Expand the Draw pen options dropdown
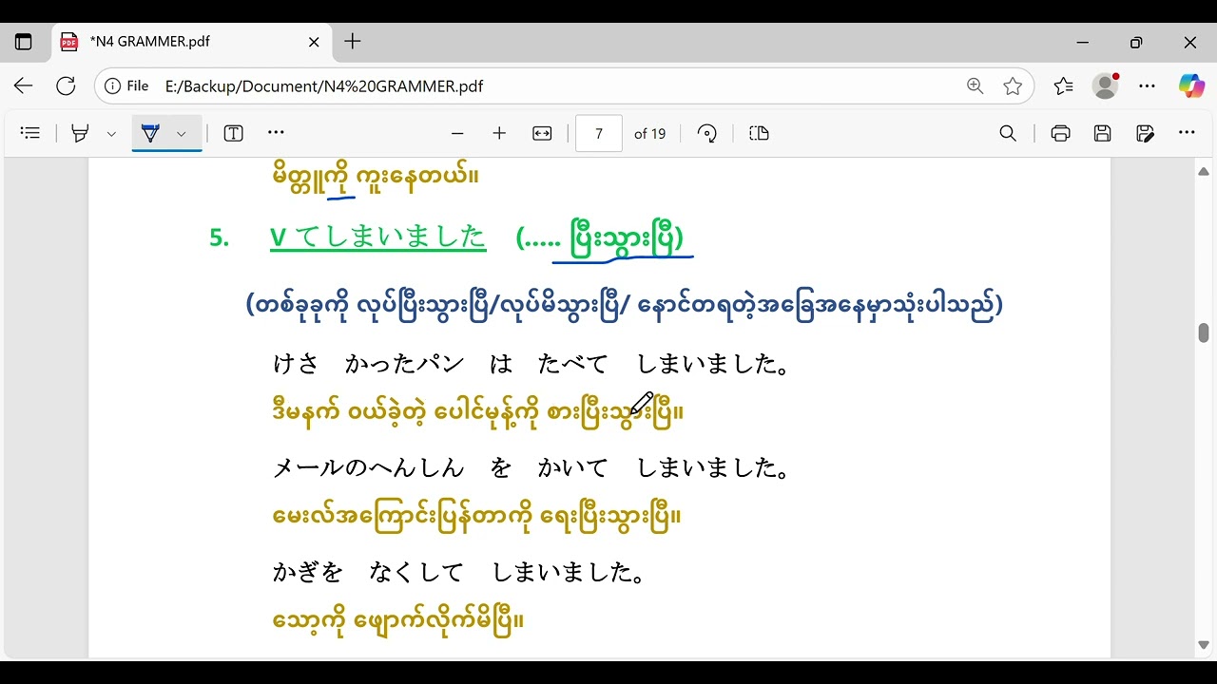The image size is (1217, 684). point(181,134)
